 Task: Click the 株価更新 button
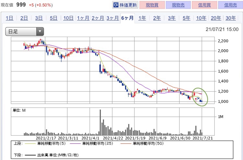point(125,5)
